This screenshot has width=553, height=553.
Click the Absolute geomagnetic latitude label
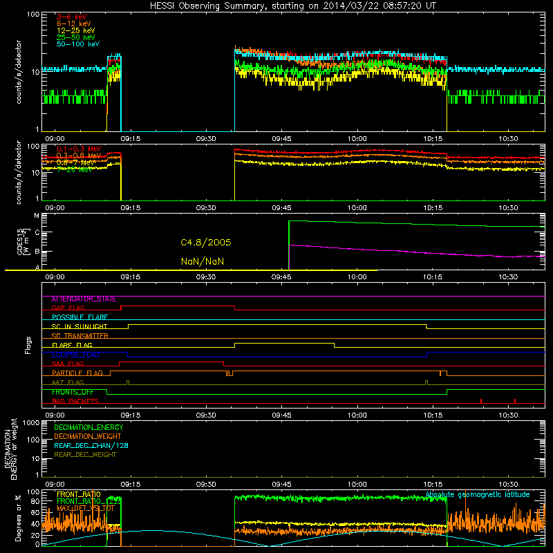pyautogui.click(x=478, y=495)
